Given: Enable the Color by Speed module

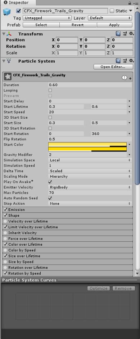Looking at the screenshot, I should coord(6,250).
